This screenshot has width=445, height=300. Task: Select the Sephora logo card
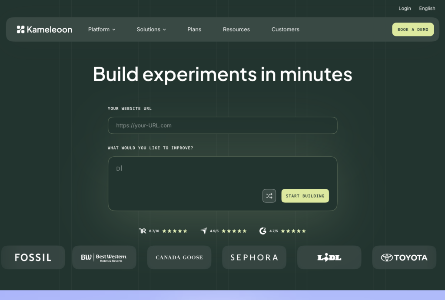[254, 257]
